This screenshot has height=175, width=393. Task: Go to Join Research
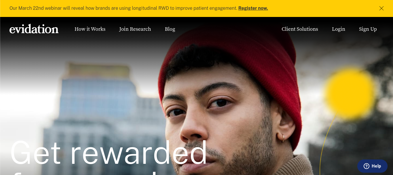click(x=135, y=29)
